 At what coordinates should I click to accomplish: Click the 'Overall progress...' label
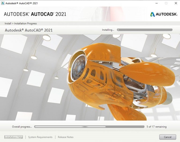[x=22, y=127]
